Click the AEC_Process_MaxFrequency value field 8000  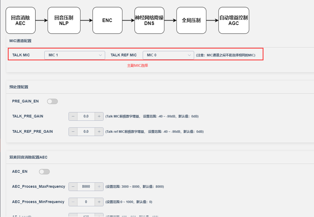[x=86, y=187]
